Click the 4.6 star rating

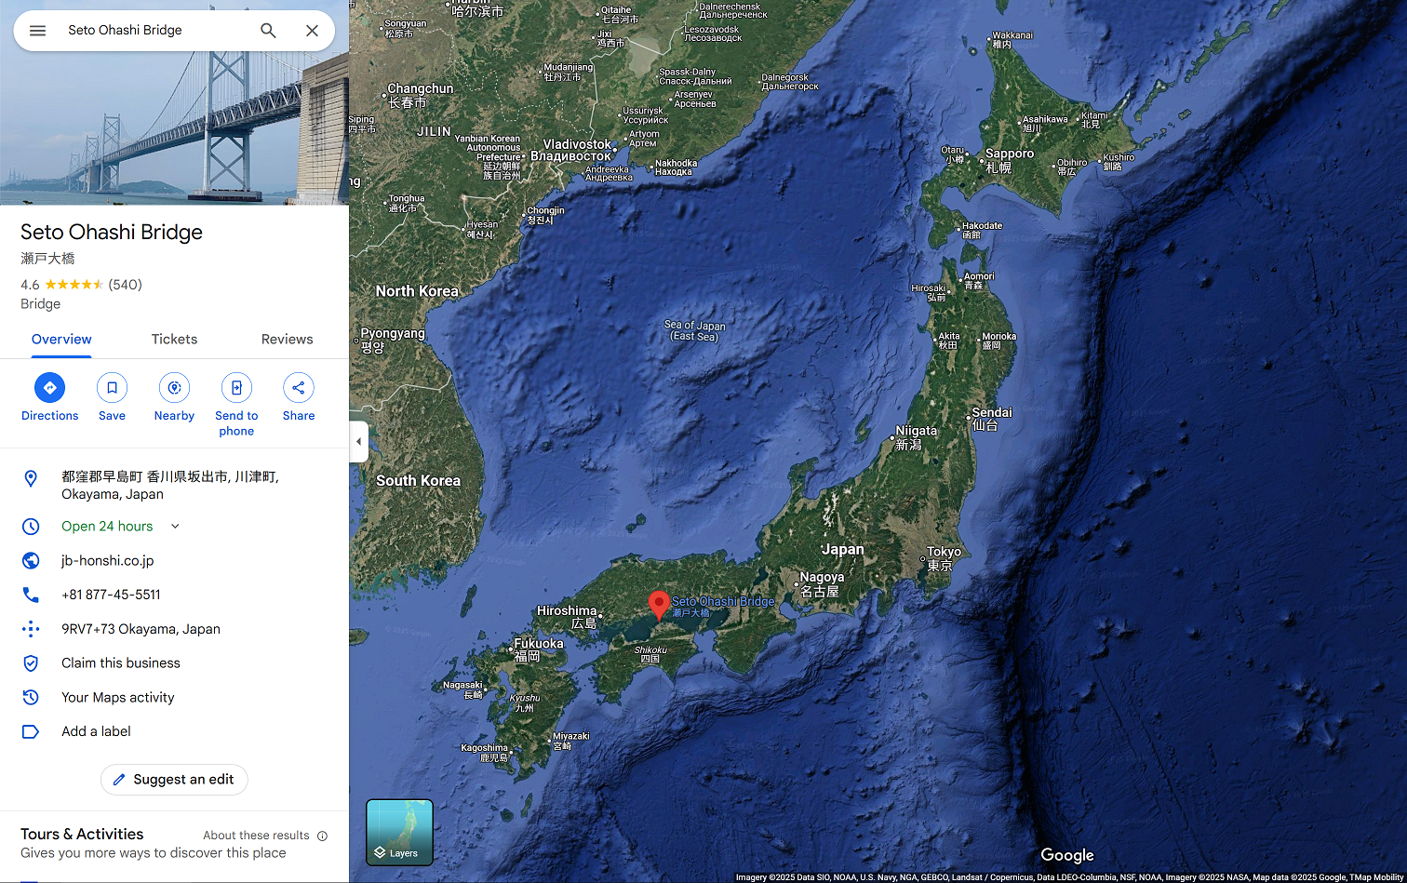pyautogui.click(x=61, y=285)
